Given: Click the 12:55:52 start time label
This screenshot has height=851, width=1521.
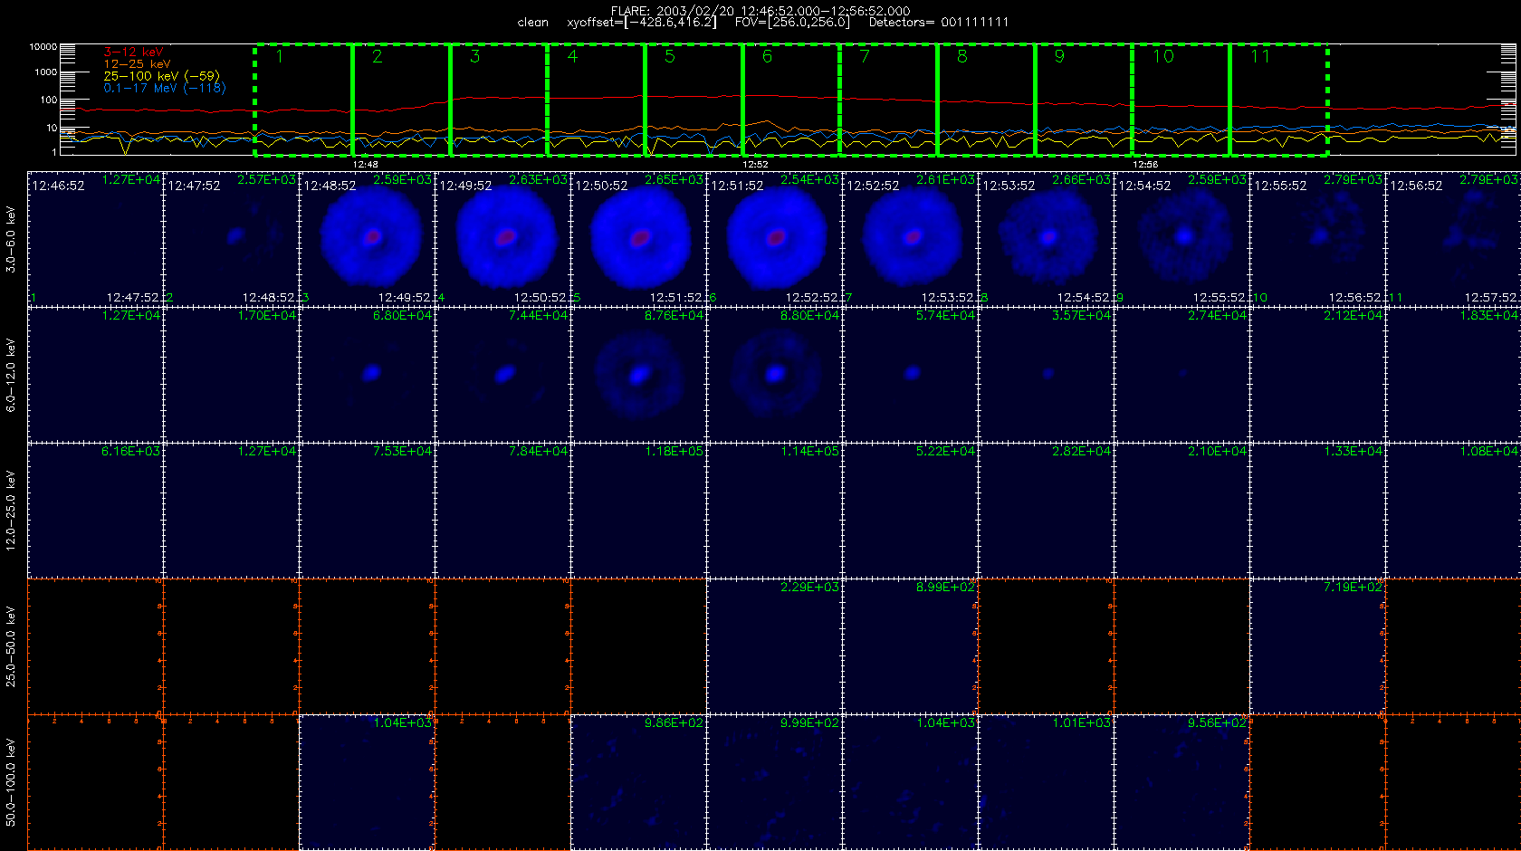Looking at the screenshot, I should click(1280, 186).
